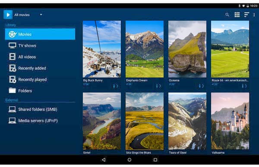
Task: Expand the Big Buck Bunny chevron arrow
Action: 117,86
